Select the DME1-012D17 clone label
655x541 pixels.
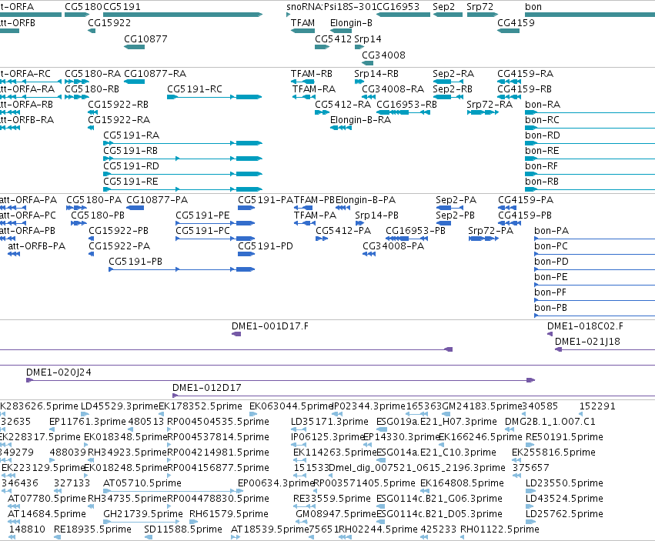(x=207, y=388)
